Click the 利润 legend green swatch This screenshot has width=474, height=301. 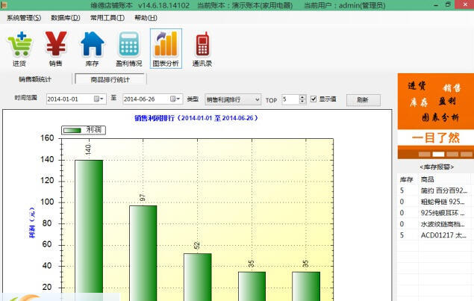72,130
